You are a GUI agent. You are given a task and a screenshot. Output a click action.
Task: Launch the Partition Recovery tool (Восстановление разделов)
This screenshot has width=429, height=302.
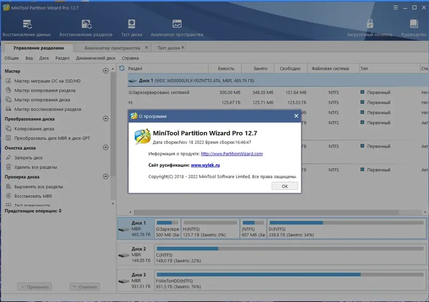(x=86, y=28)
